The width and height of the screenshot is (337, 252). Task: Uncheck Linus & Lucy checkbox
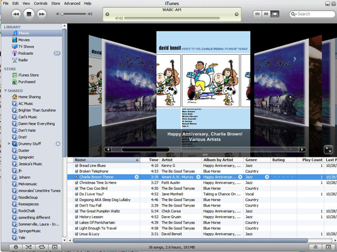(x=76, y=234)
